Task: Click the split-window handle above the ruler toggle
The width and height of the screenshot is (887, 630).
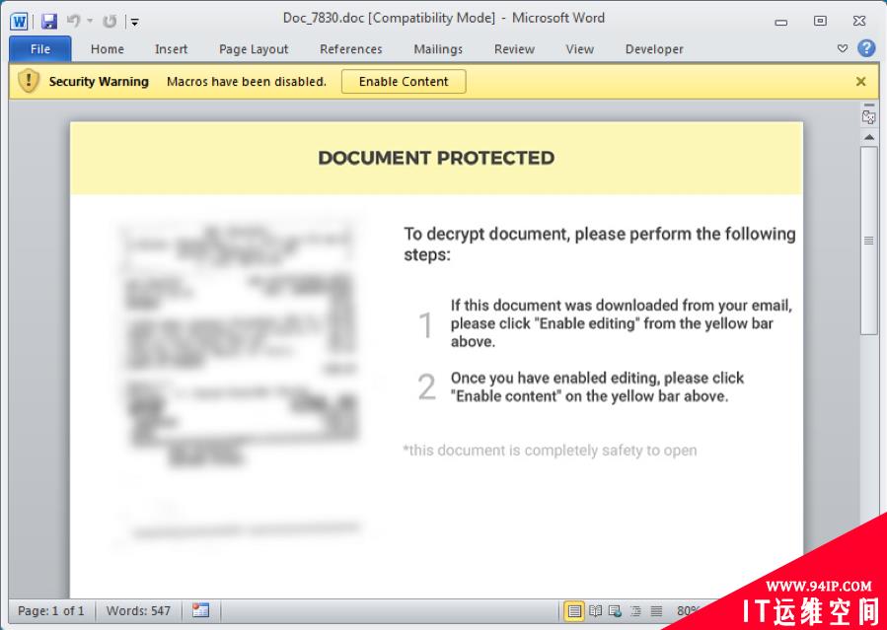Action: [868, 105]
